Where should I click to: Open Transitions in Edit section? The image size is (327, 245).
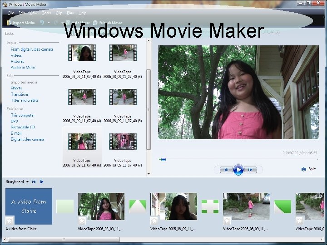click(20, 94)
